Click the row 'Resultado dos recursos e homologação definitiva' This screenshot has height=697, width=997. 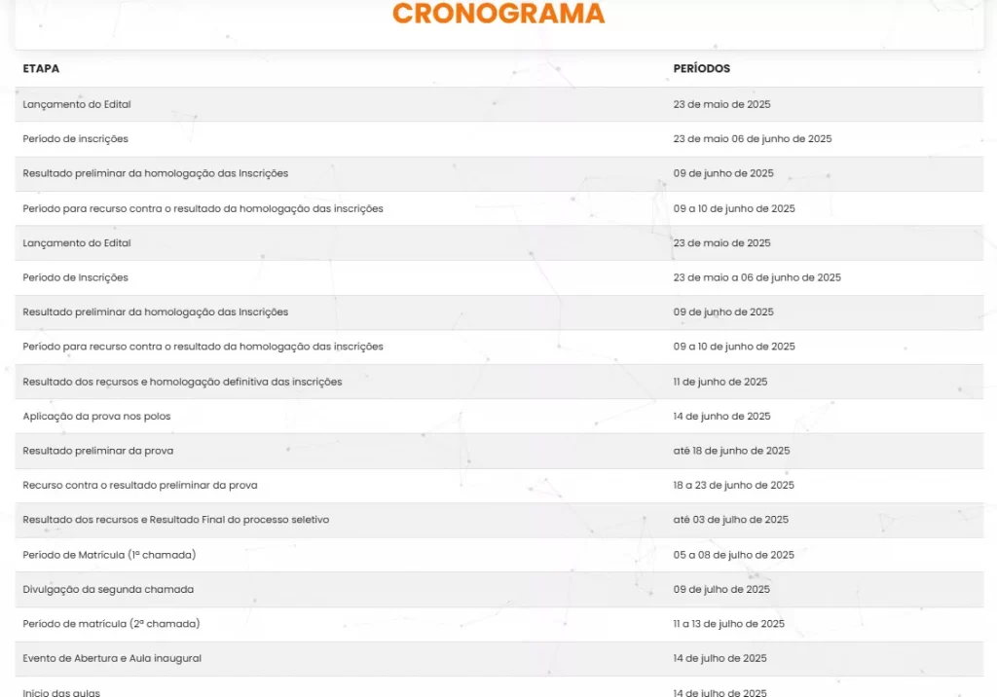click(x=182, y=382)
